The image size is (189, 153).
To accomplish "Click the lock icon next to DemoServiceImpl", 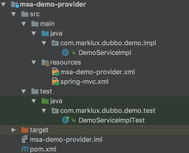I will click(73, 53).
